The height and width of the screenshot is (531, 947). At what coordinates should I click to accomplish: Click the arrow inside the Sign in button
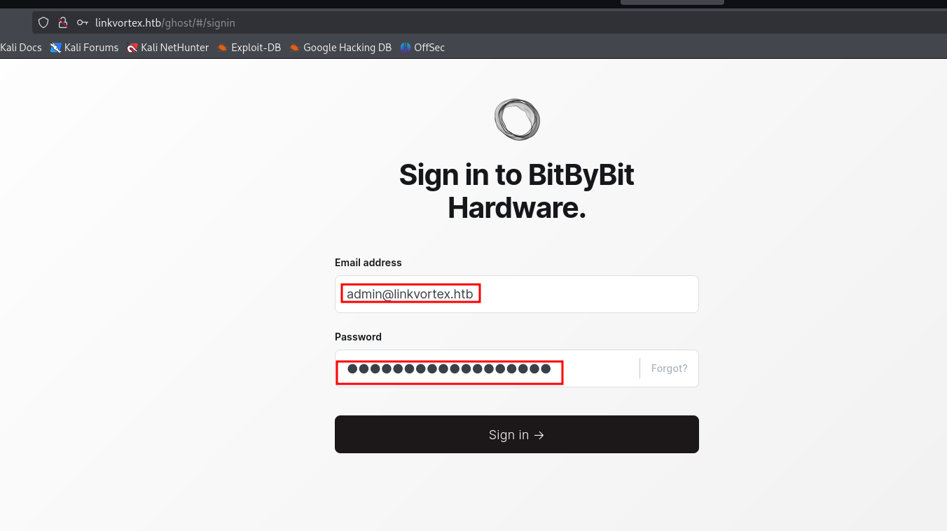click(x=539, y=434)
